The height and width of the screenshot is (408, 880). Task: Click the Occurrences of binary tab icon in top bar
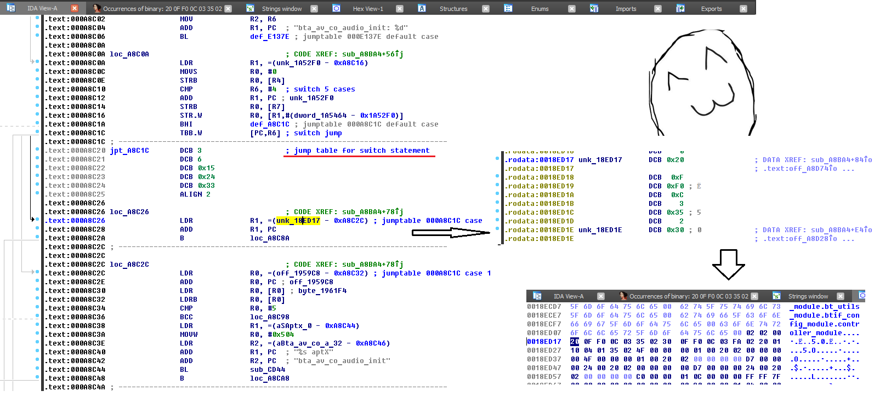point(97,8)
